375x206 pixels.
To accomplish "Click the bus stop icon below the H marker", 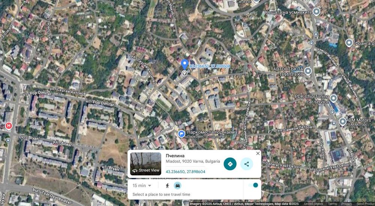I will (x=8, y=140).
